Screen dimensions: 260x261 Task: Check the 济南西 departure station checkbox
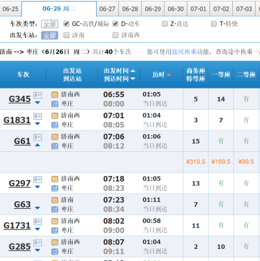(x=115, y=35)
